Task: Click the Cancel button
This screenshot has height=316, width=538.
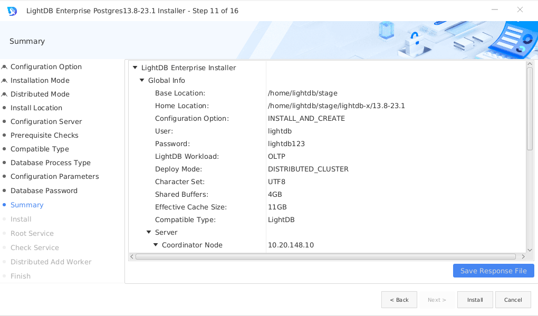Action: click(x=513, y=300)
